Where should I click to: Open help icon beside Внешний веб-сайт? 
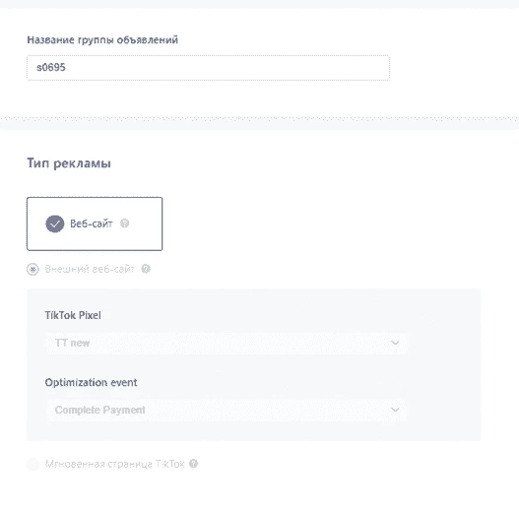(146, 269)
